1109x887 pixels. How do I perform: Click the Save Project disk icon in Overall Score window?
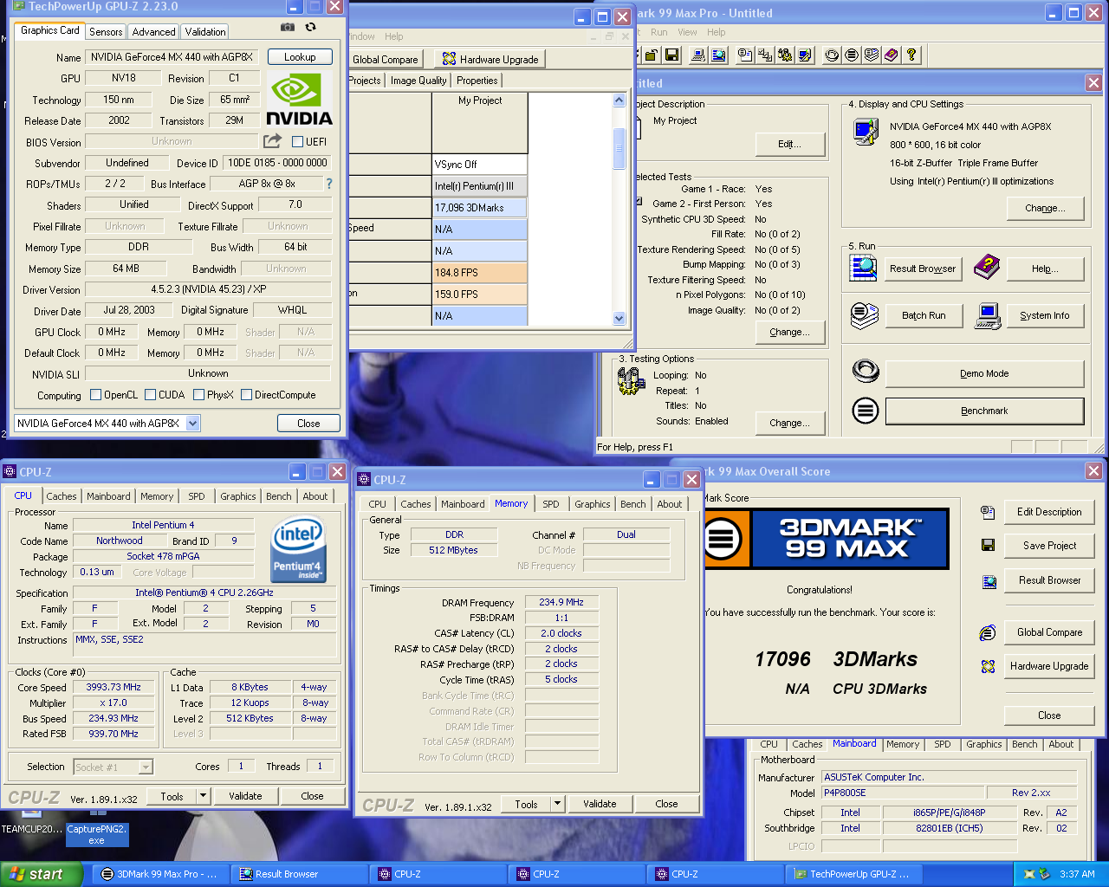pos(988,545)
